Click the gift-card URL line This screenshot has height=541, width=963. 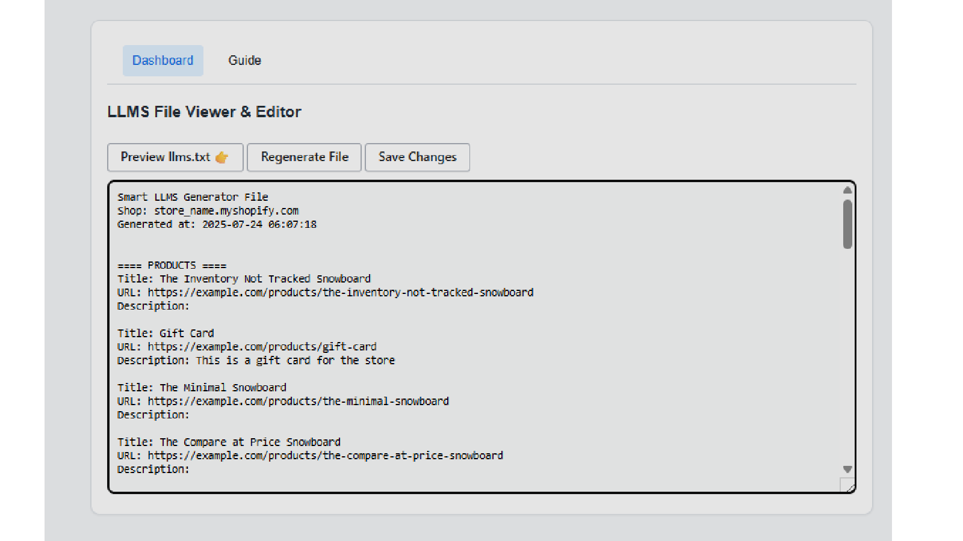(247, 347)
